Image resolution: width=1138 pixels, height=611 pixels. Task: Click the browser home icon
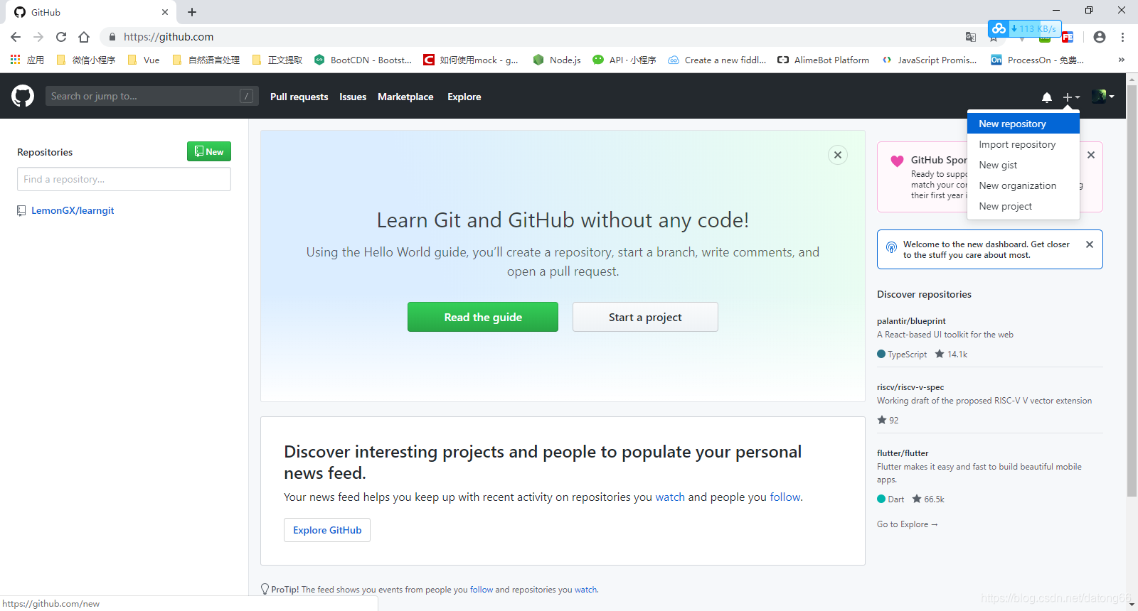point(84,37)
